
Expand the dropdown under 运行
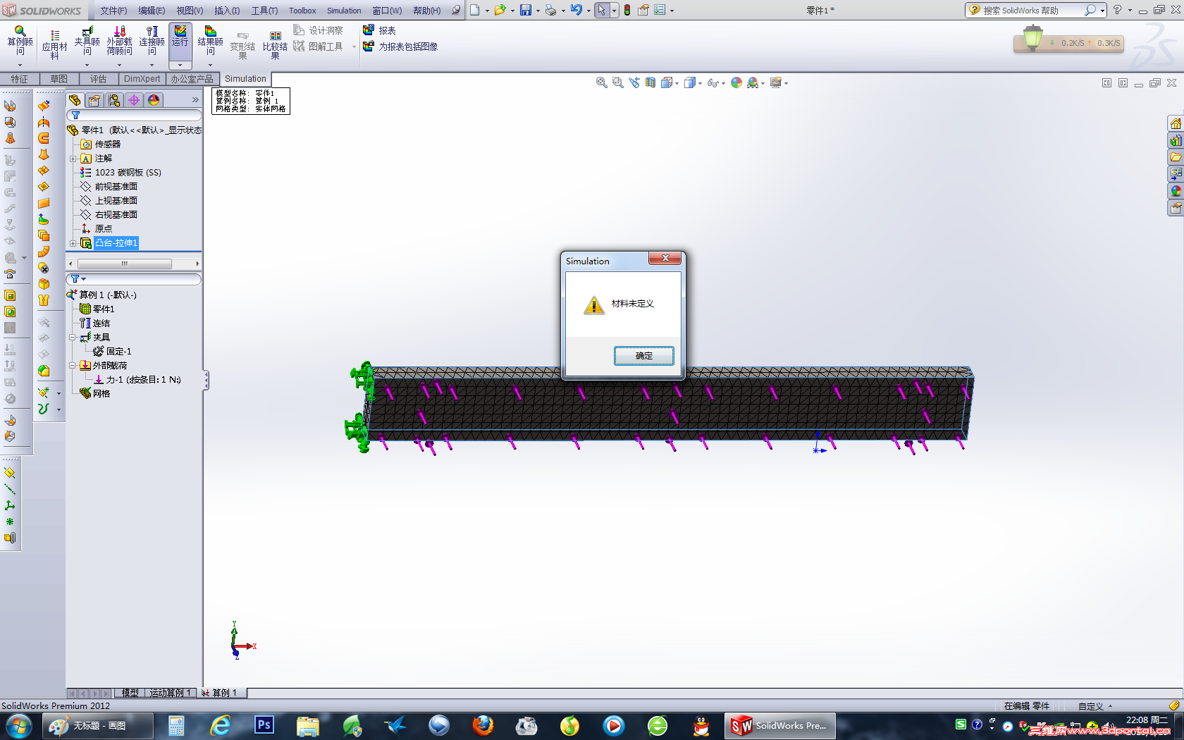pos(180,65)
